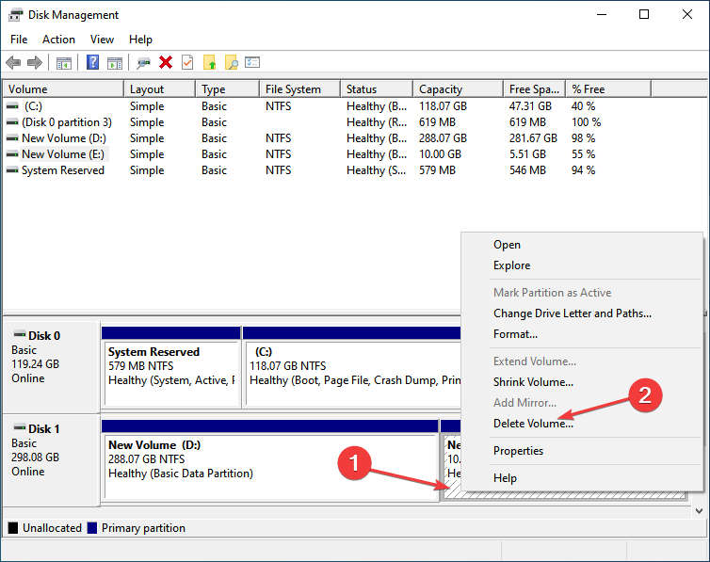710x562 pixels.
Task: Click the Disk Management title bar icon
Action: (x=15, y=14)
